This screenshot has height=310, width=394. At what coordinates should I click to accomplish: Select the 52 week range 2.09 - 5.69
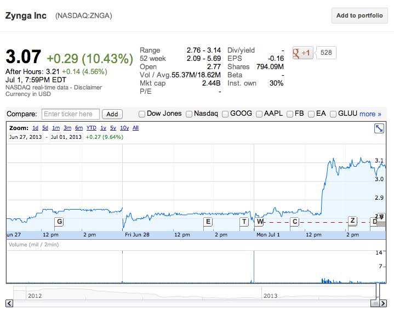click(204, 59)
